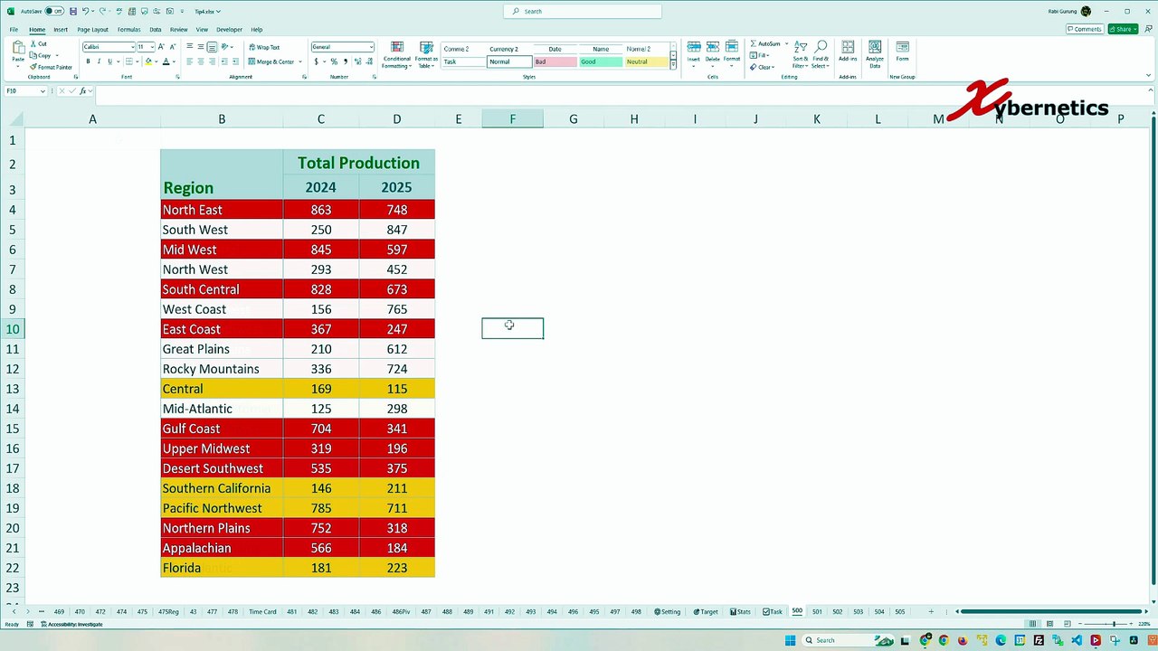Viewport: 1158px width, 651px height.
Task: Click the Percent Style icon
Action: 334,61
